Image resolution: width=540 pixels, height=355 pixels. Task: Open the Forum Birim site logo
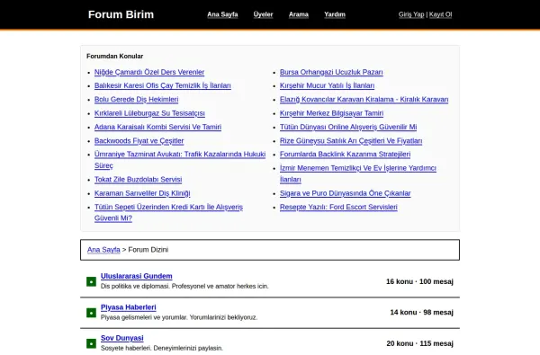pos(121,14)
